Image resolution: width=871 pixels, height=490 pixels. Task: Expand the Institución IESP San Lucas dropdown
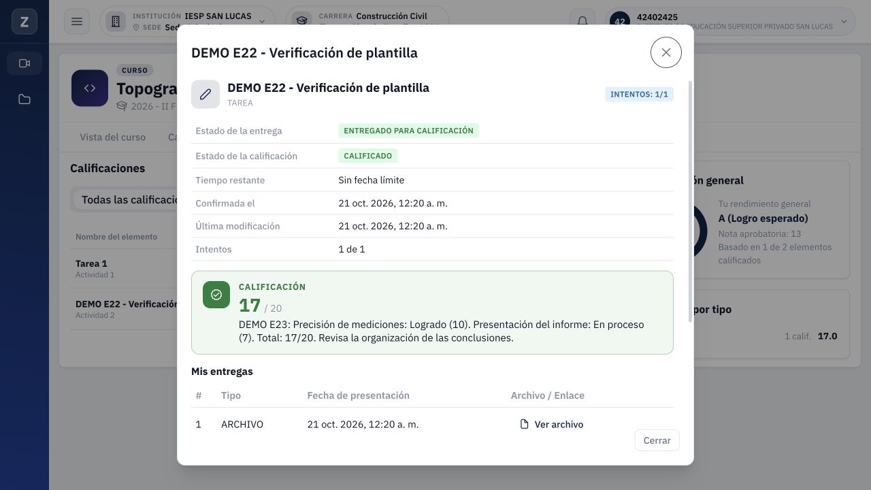point(188,22)
